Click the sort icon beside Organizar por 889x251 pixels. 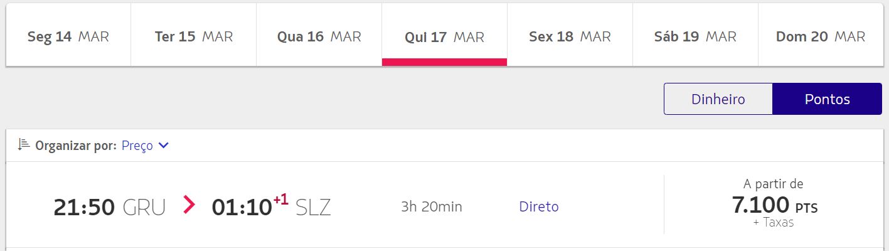(x=24, y=145)
